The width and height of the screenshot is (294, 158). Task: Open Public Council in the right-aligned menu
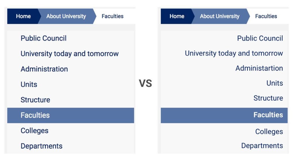click(260, 38)
